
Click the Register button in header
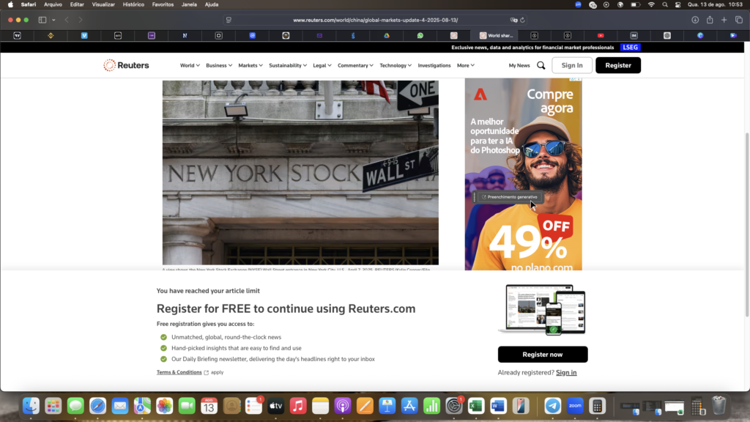pyautogui.click(x=618, y=65)
